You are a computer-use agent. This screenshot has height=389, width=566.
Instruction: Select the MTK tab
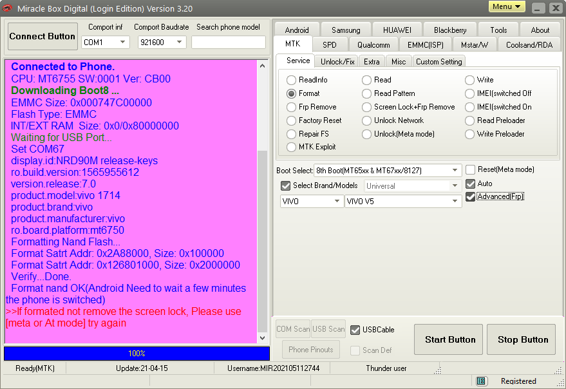tap(293, 44)
